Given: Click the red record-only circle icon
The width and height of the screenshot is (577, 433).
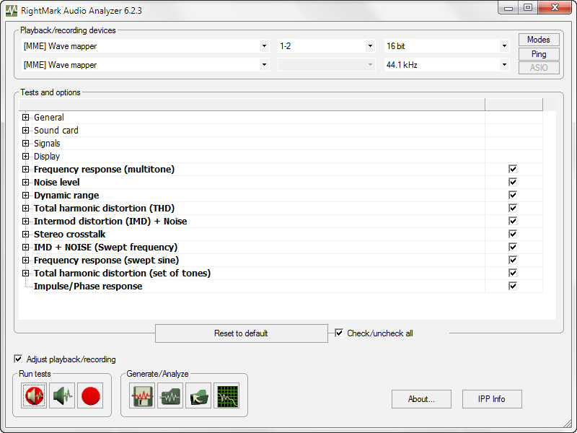Looking at the screenshot, I should click(91, 395).
